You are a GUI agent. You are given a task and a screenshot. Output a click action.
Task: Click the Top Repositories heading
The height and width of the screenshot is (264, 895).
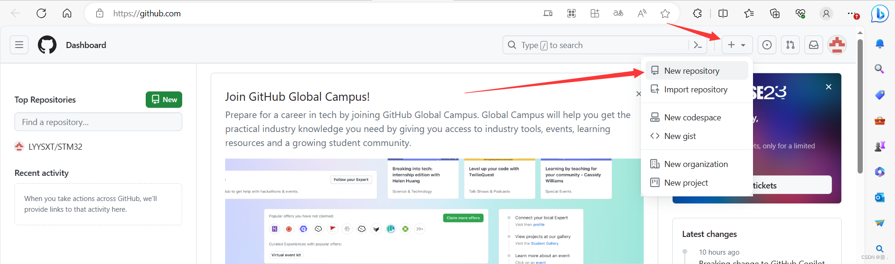[45, 100]
